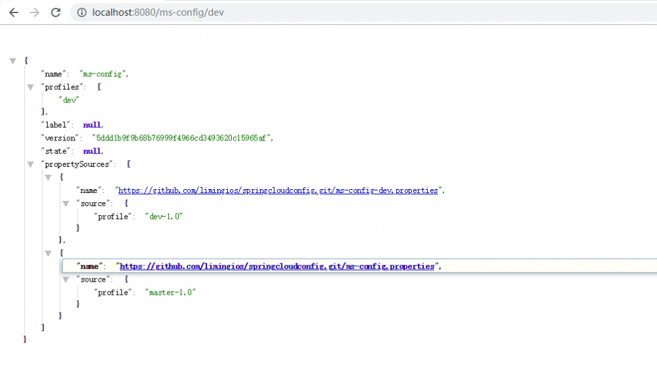Click the null value of "label"
This screenshot has width=657, height=390.
coord(92,125)
